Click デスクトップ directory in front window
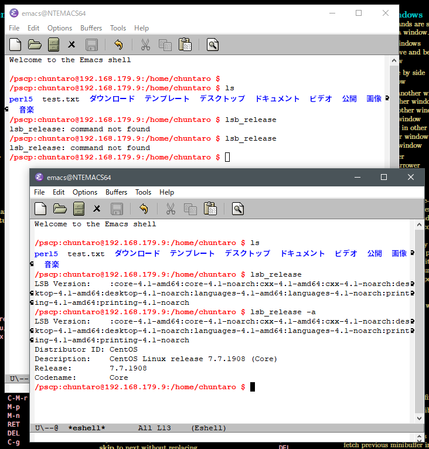429x449 pixels. (x=247, y=253)
